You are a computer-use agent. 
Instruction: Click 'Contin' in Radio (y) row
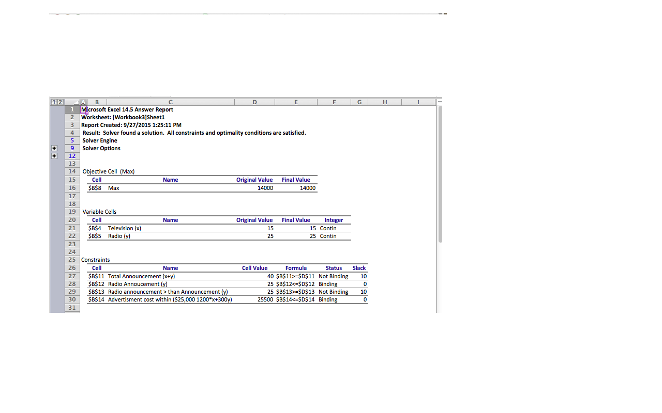[328, 236]
